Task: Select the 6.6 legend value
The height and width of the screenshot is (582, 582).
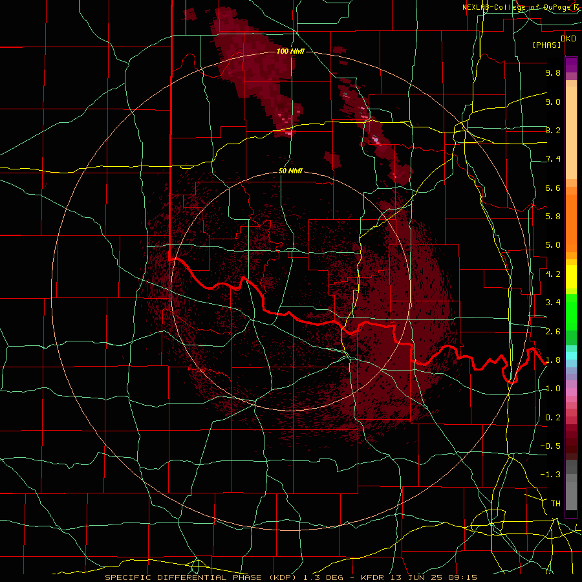Action: 553,188
